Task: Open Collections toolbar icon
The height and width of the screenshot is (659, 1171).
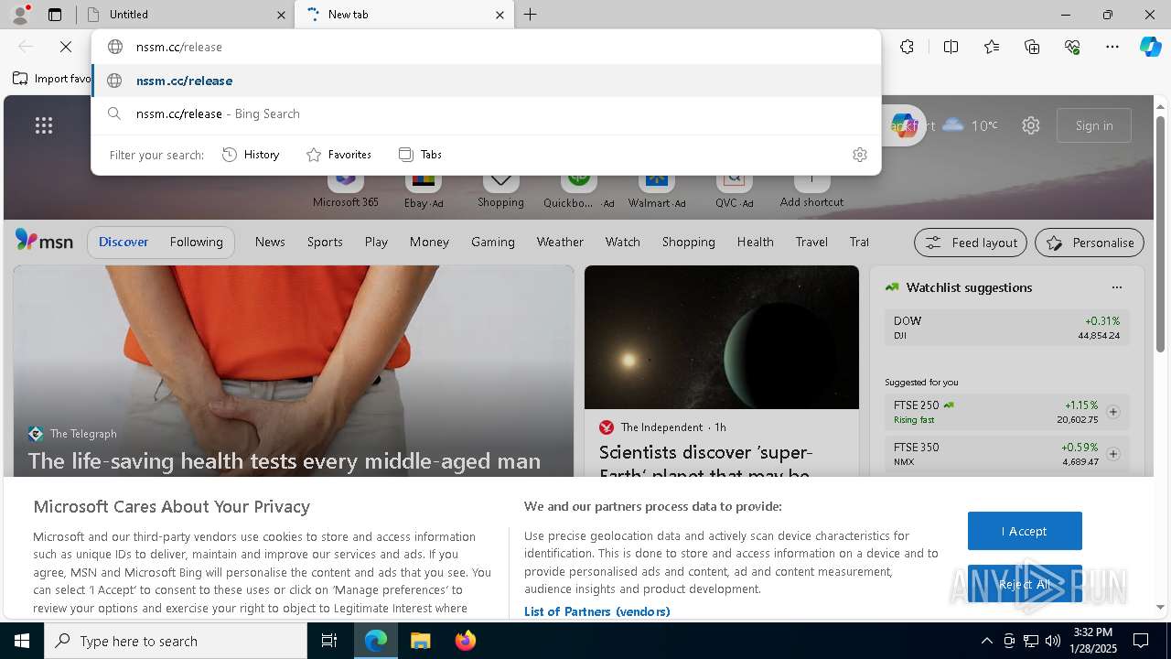Action: coord(1032,47)
